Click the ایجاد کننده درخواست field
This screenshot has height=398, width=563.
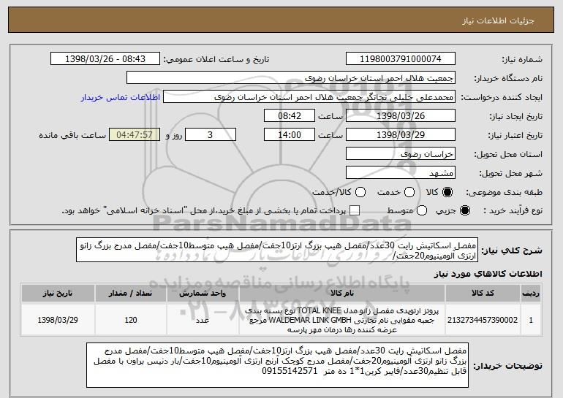[309, 97]
